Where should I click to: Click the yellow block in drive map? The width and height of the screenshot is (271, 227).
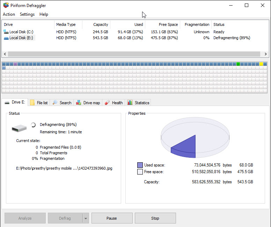(x=261, y=64)
